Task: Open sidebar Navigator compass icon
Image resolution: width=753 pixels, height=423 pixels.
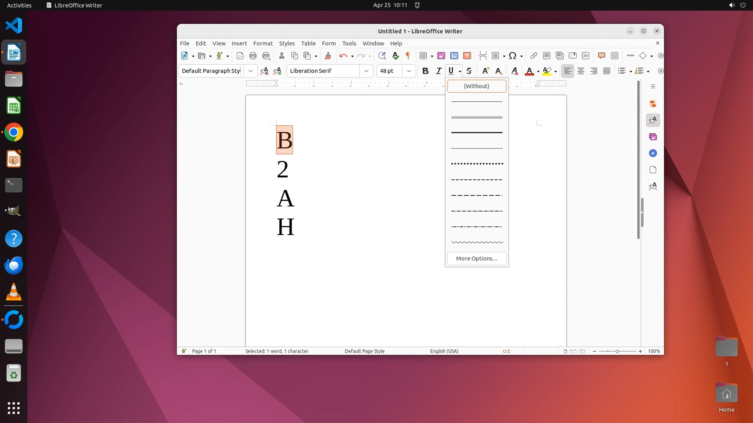Action: (x=653, y=153)
